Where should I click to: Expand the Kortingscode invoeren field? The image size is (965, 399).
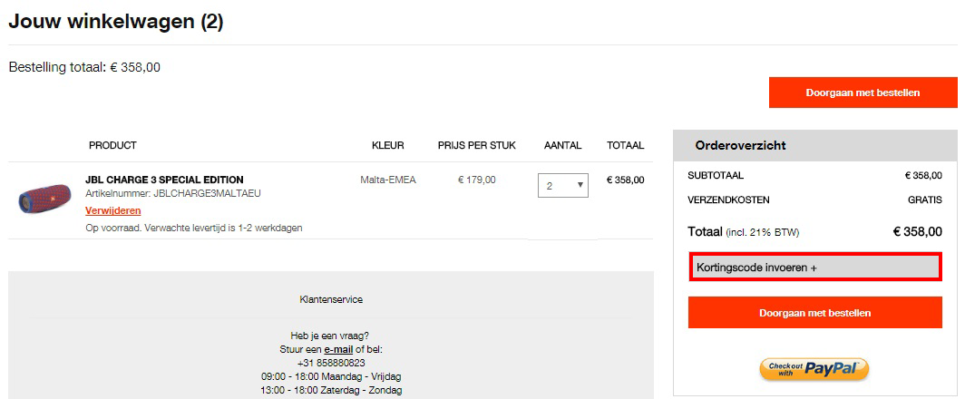(x=814, y=268)
